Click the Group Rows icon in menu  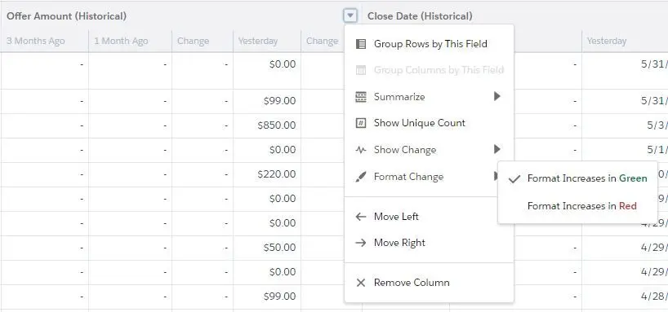tap(361, 44)
